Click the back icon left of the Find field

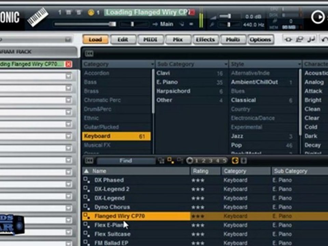(x=89, y=161)
